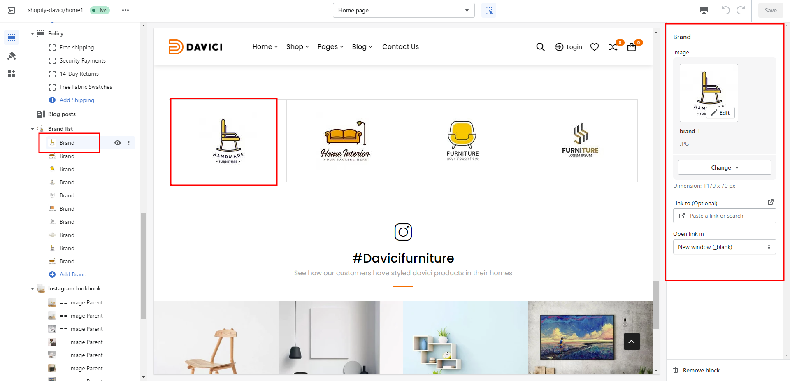Open the Apps embed icon
The width and height of the screenshot is (790, 381).
(12, 74)
